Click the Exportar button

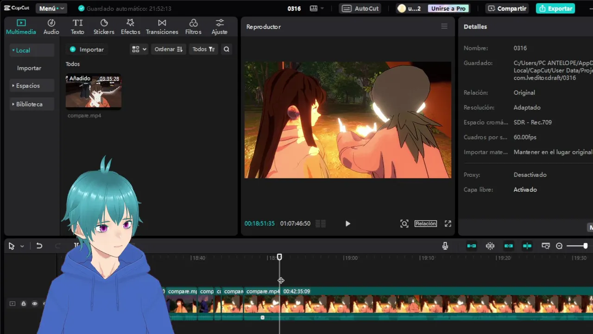point(555,8)
